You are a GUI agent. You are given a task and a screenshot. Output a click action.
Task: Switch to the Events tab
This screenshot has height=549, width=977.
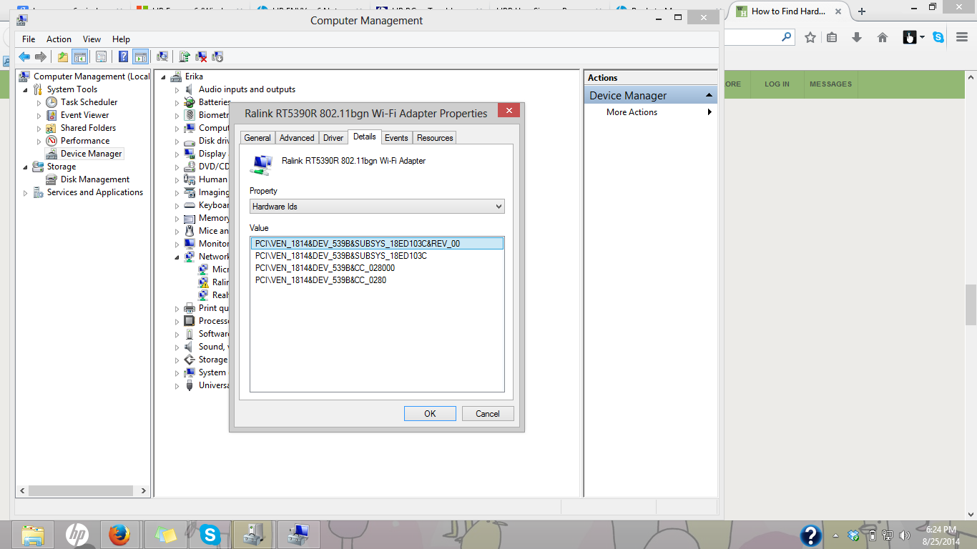point(396,138)
